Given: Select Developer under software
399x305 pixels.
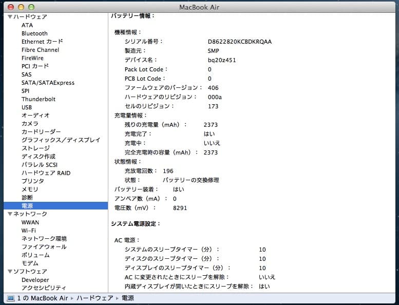Looking at the screenshot, I should [35, 280].
